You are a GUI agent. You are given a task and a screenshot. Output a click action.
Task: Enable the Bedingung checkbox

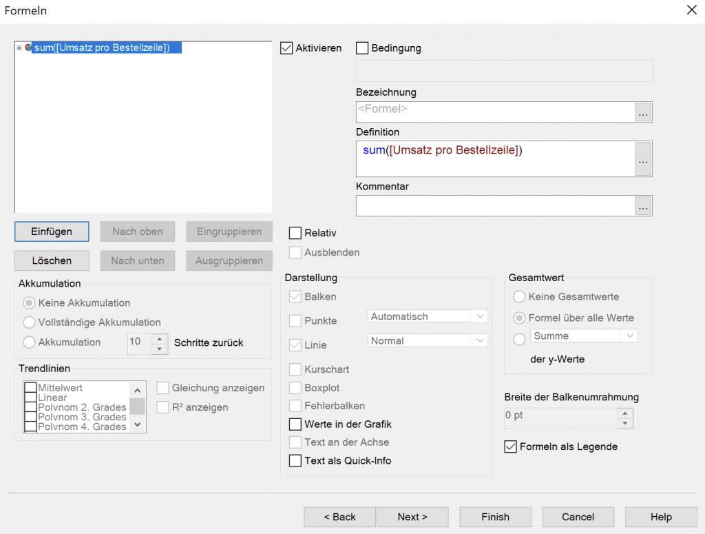362,48
